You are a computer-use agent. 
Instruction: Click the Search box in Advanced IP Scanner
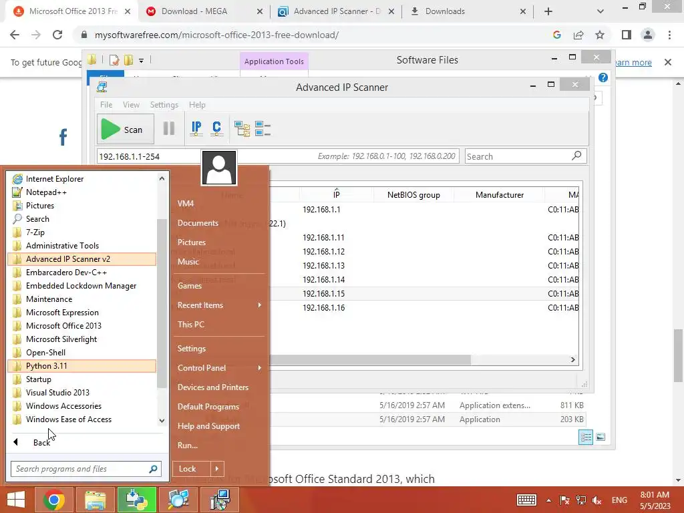(526, 156)
